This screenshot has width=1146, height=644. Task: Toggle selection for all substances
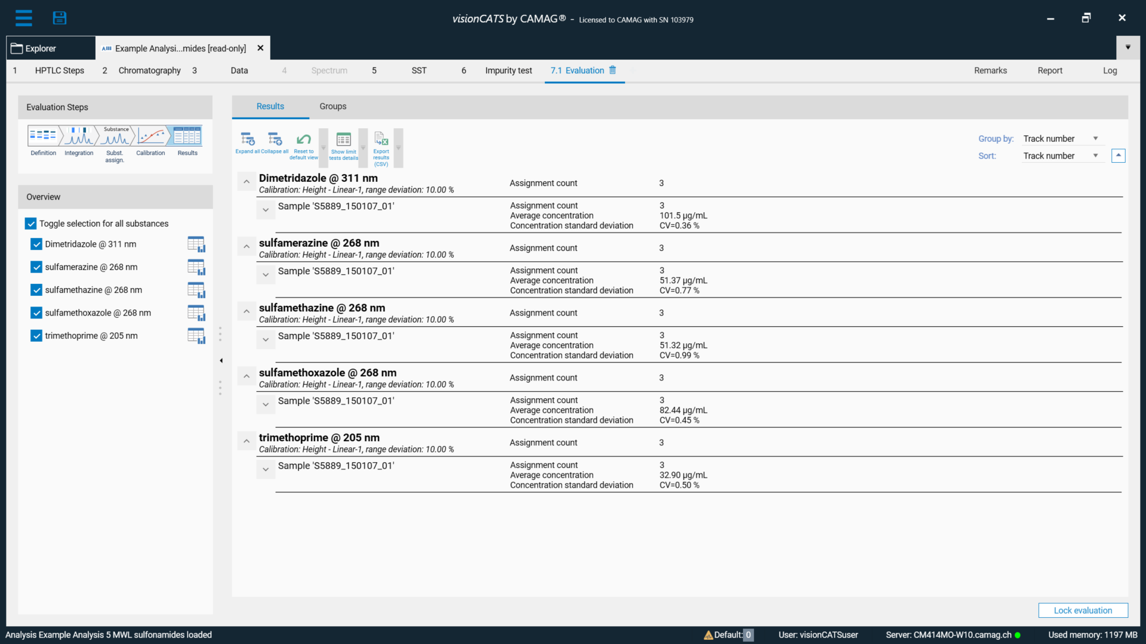[x=30, y=224]
